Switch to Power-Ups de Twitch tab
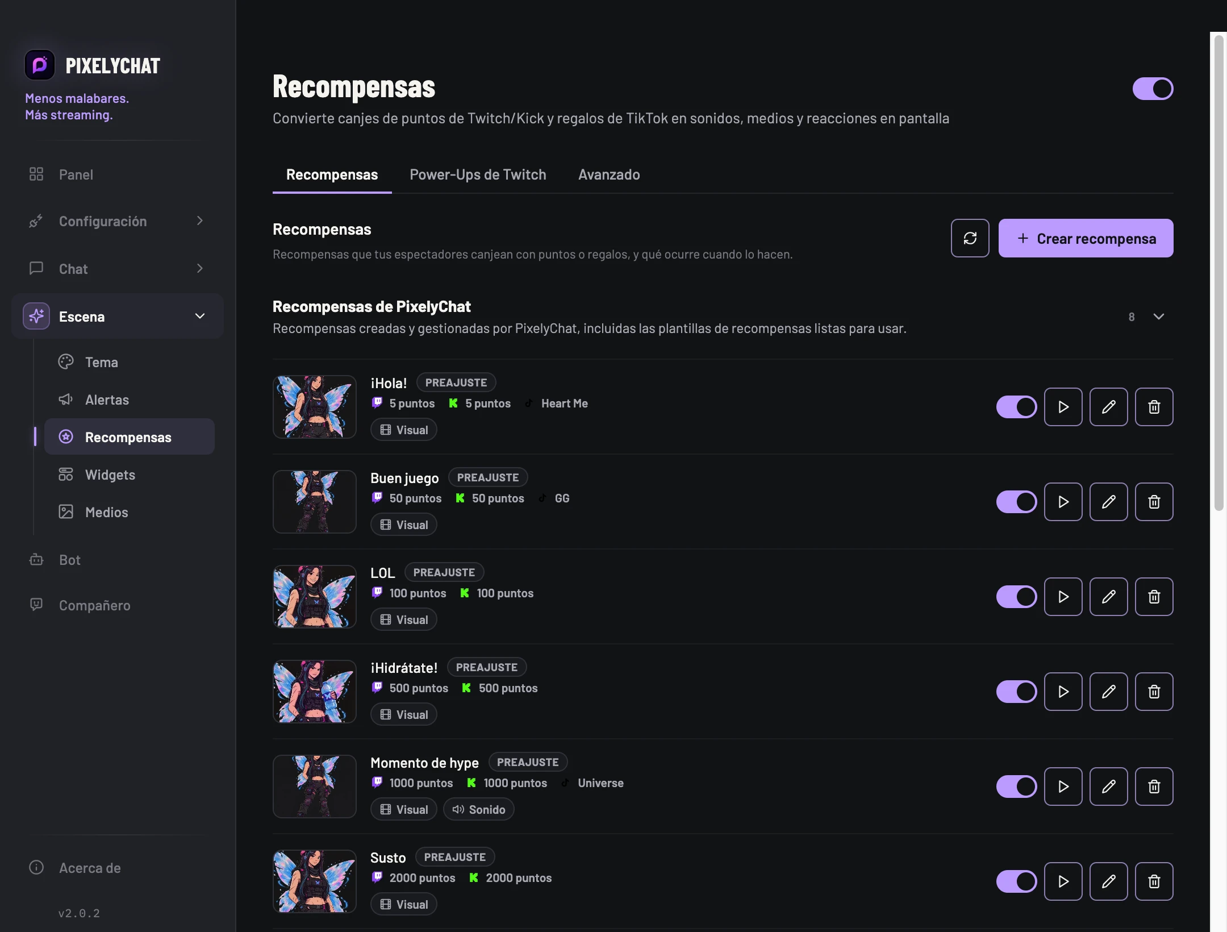The height and width of the screenshot is (932, 1227). [478, 174]
